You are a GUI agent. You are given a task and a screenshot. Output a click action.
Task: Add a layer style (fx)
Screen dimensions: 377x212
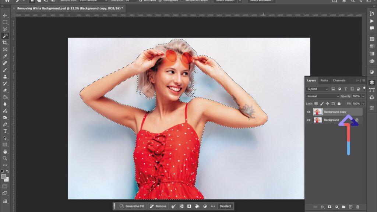(322, 207)
